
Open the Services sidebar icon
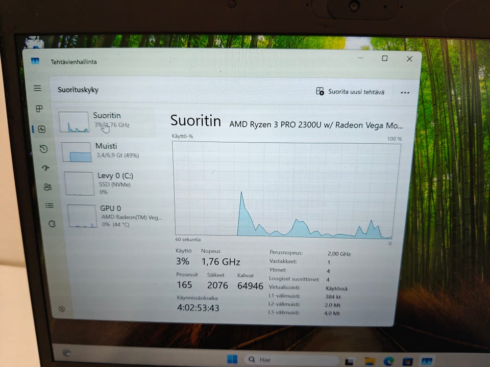(x=52, y=224)
